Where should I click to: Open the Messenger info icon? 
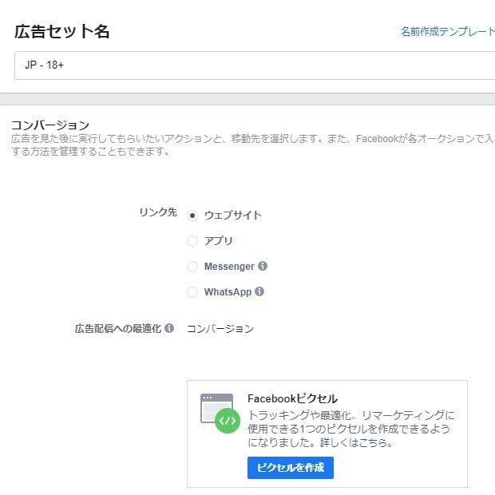[x=263, y=266]
